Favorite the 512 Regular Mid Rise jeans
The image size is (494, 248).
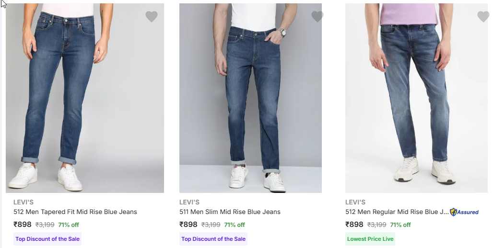click(x=483, y=17)
